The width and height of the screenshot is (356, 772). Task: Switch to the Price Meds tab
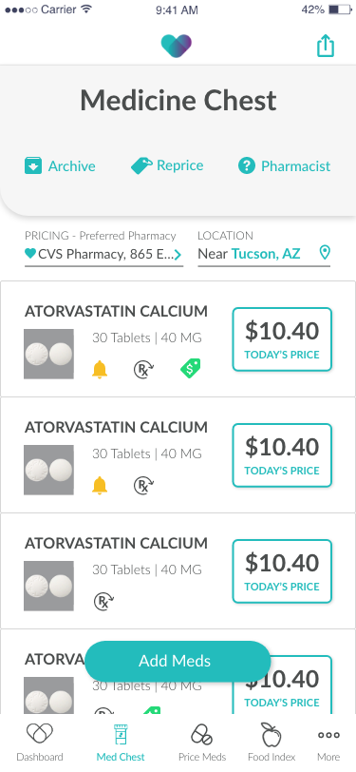coord(202,743)
